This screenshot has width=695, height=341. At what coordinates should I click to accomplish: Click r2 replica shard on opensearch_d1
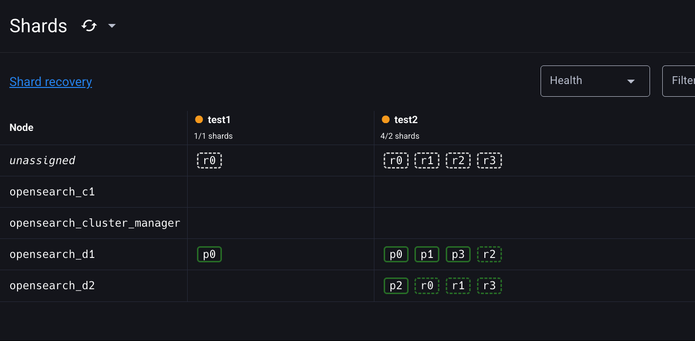point(489,255)
